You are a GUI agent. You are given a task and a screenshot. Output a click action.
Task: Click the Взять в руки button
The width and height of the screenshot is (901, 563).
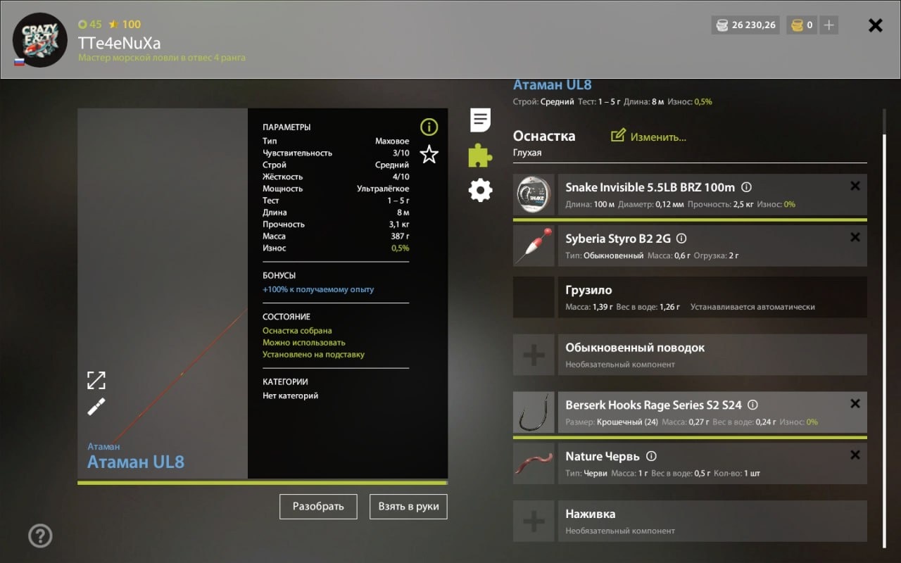408,506
